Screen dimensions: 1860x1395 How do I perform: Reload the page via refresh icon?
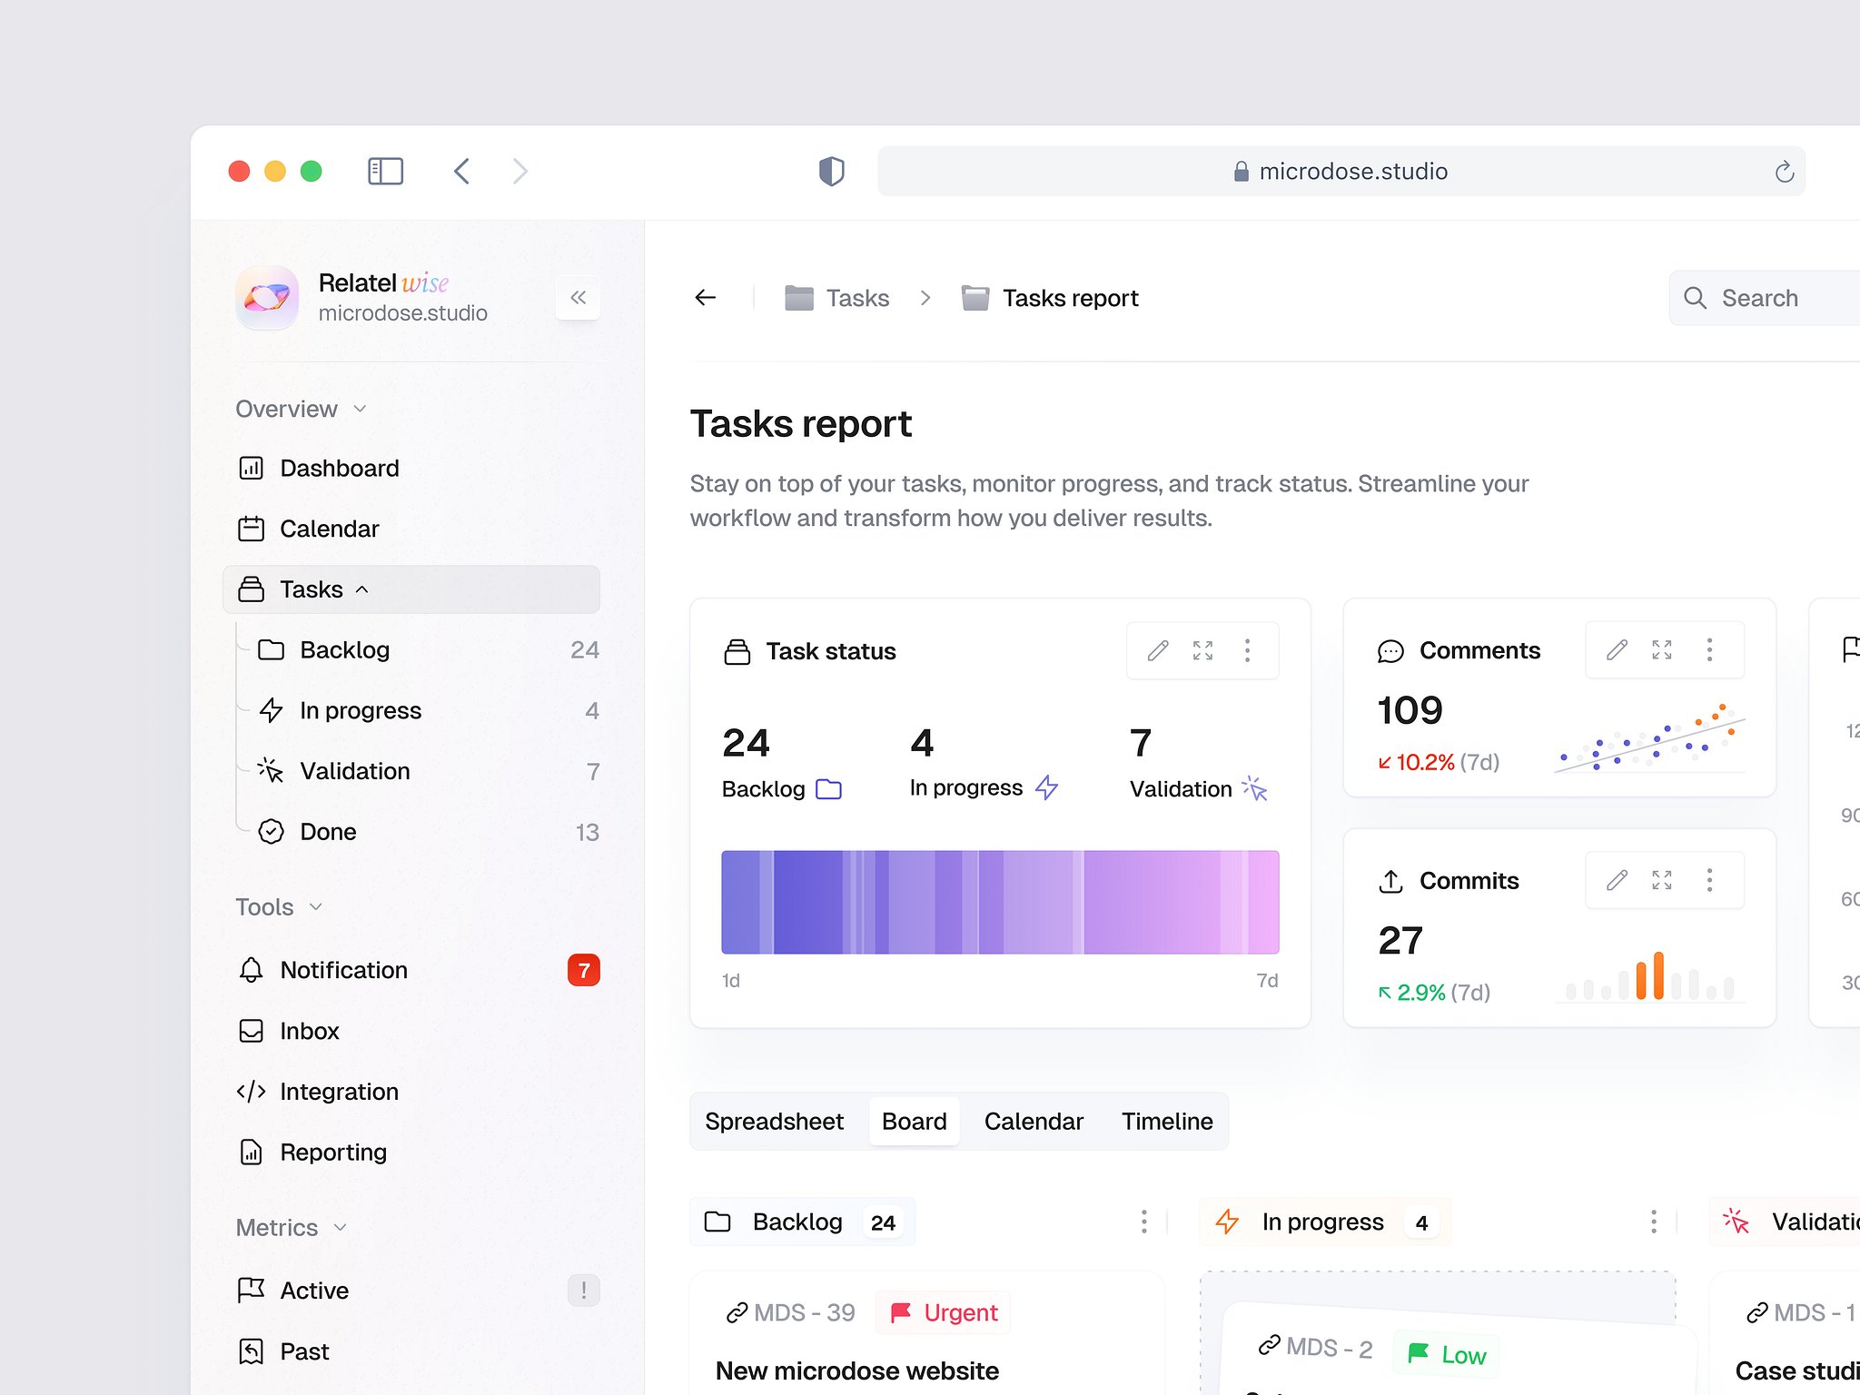(x=1784, y=172)
